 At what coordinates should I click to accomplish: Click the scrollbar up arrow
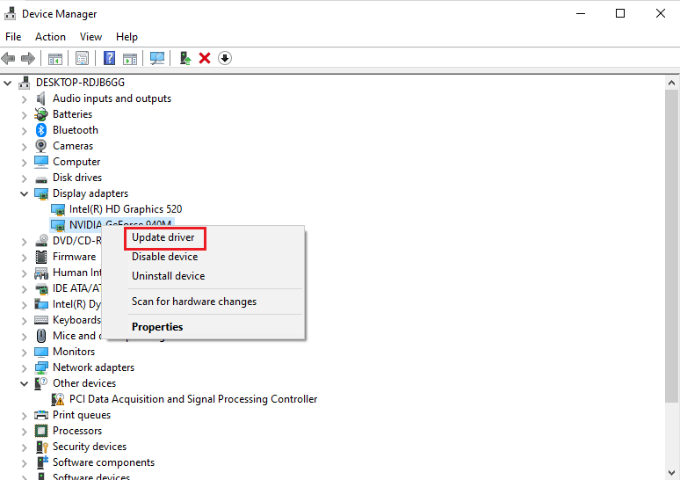pyautogui.click(x=672, y=83)
